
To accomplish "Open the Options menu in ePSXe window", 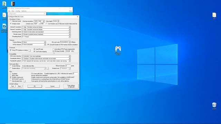I will tap(24, 11).
